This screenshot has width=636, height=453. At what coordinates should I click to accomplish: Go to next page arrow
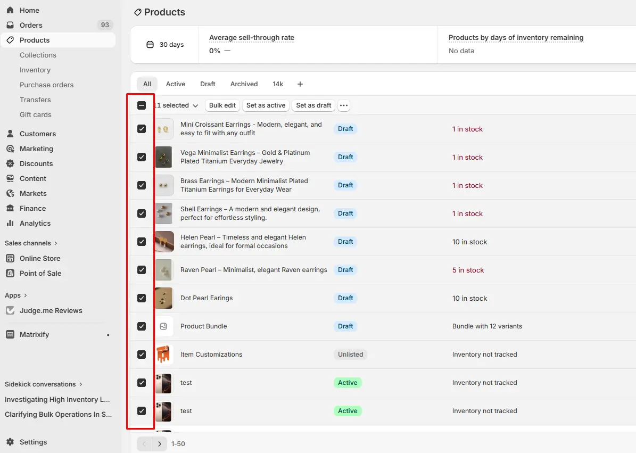160,444
